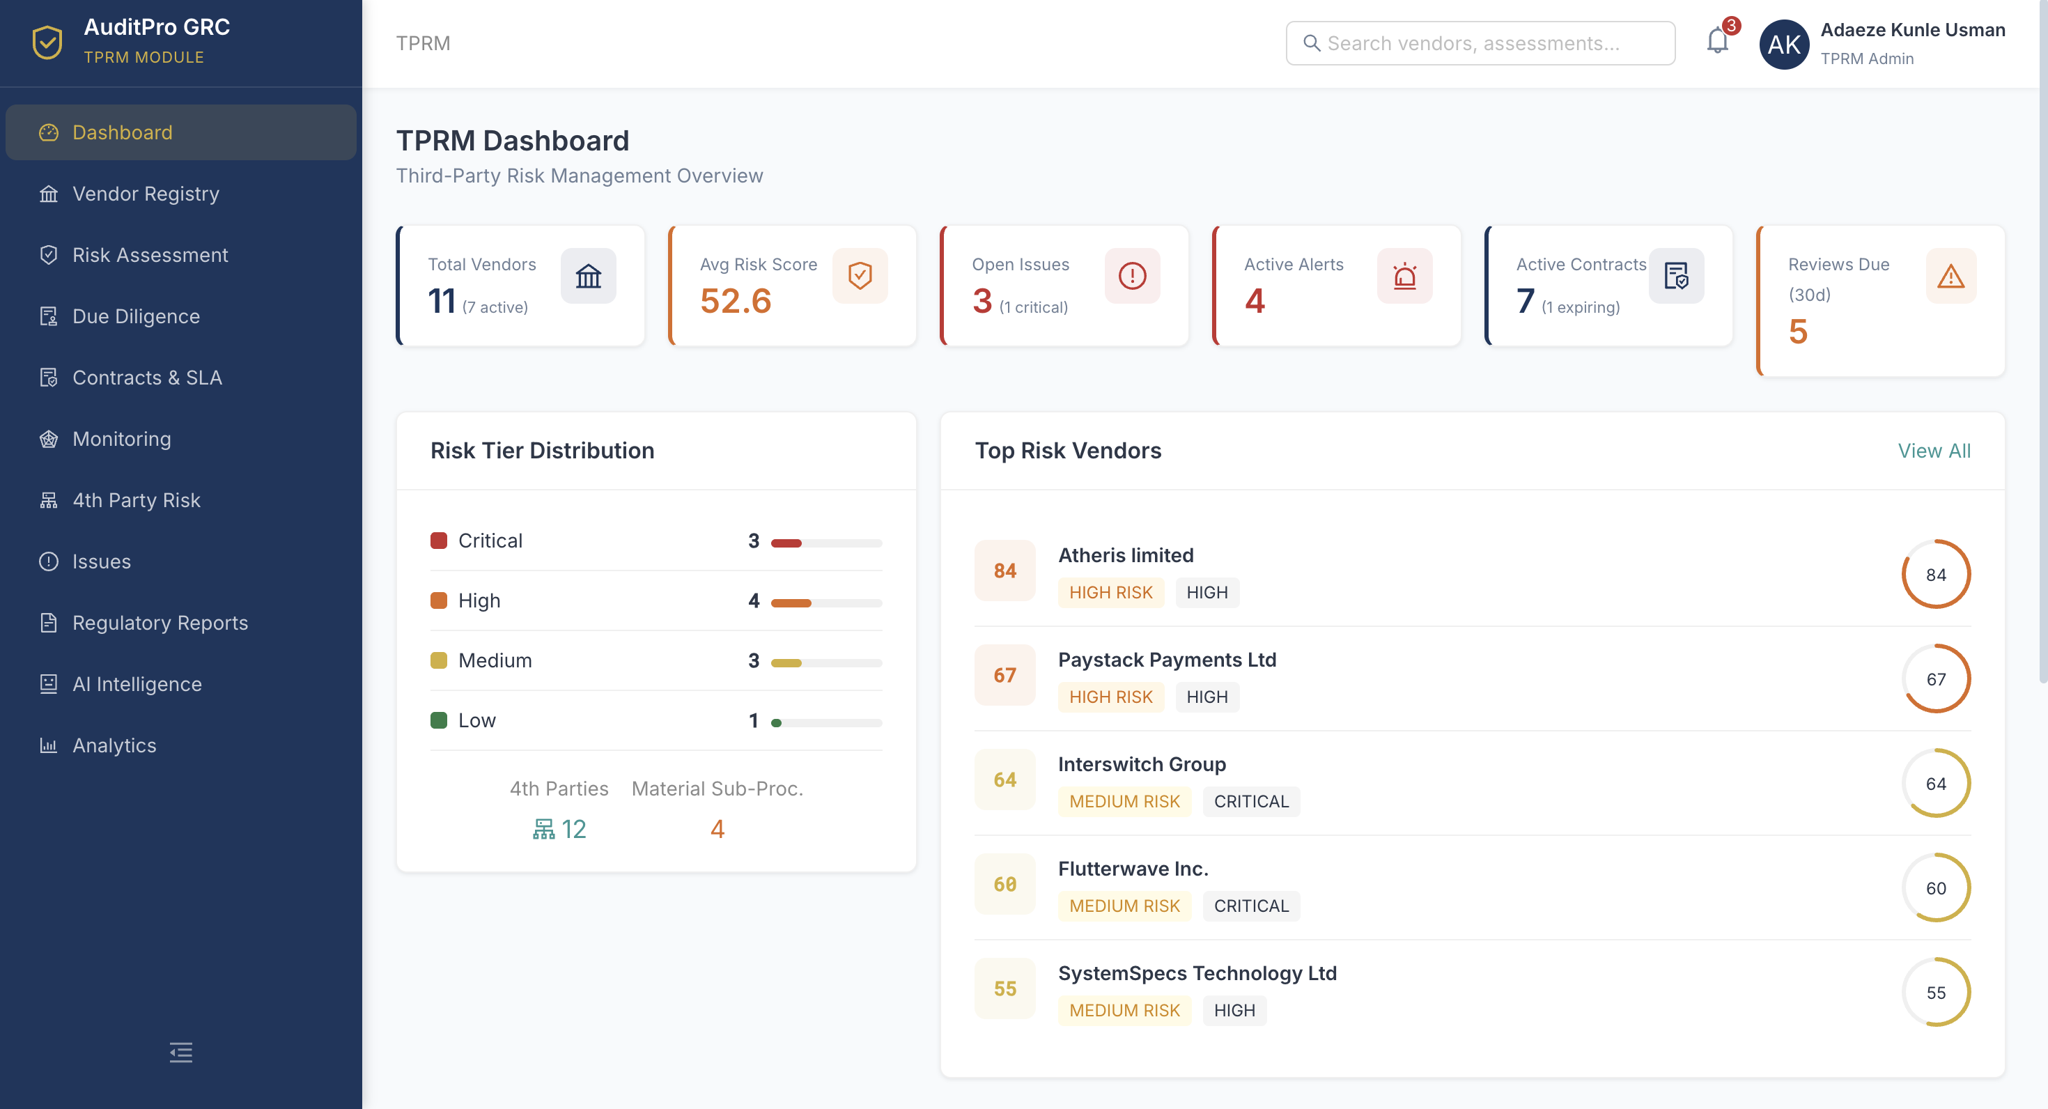The height and width of the screenshot is (1109, 2048).
Task: Click the document icon on Active Contracts card
Action: coord(1677,276)
